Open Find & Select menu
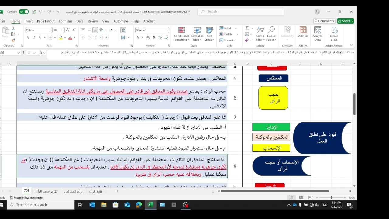This screenshot has width=389, height=219. 271,34
